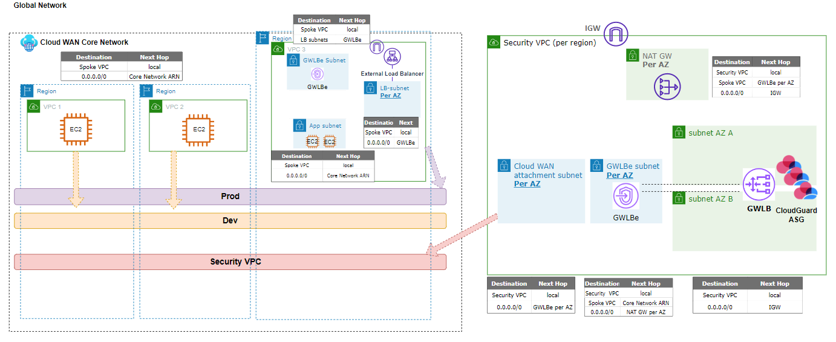The image size is (836, 342).
Task: Click the subnet AZ B lock icon
Action: 679,198
